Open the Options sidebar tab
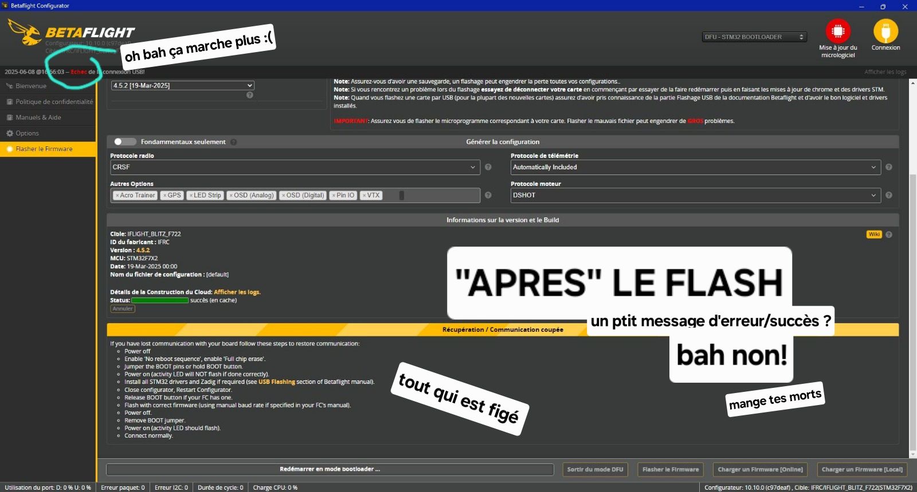The width and height of the screenshot is (917, 492). (27, 133)
